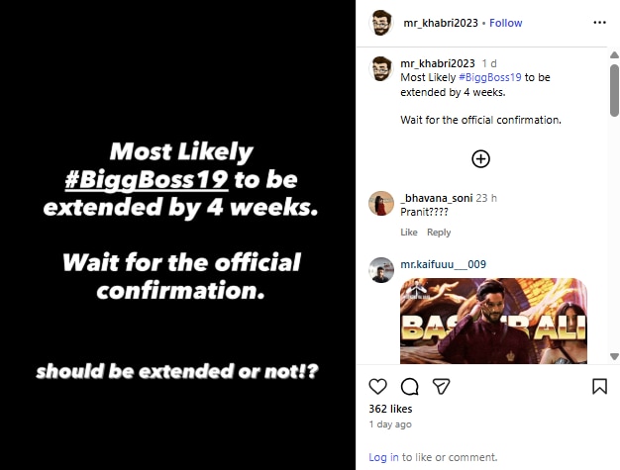Open mr_khabri2023 profile picture in header
This screenshot has height=470, width=620.
(x=382, y=22)
